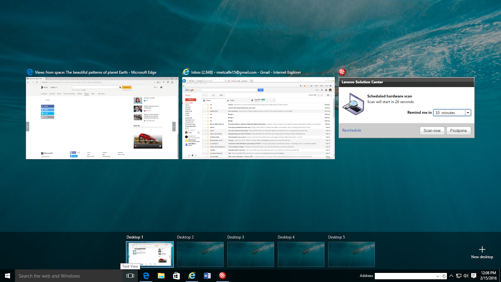Open Word from the taskbar

point(207,275)
